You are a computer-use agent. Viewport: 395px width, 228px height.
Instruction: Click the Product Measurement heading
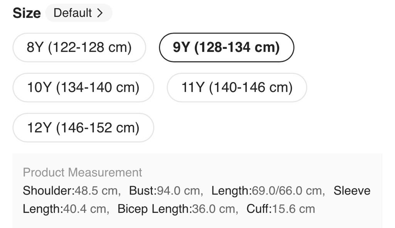pos(83,172)
